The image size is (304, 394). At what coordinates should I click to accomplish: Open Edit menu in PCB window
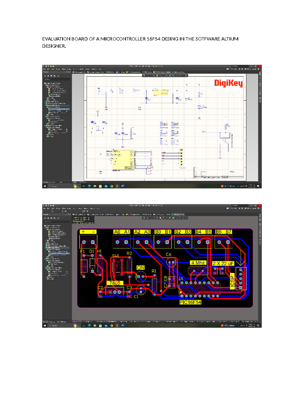[x=48, y=208]
